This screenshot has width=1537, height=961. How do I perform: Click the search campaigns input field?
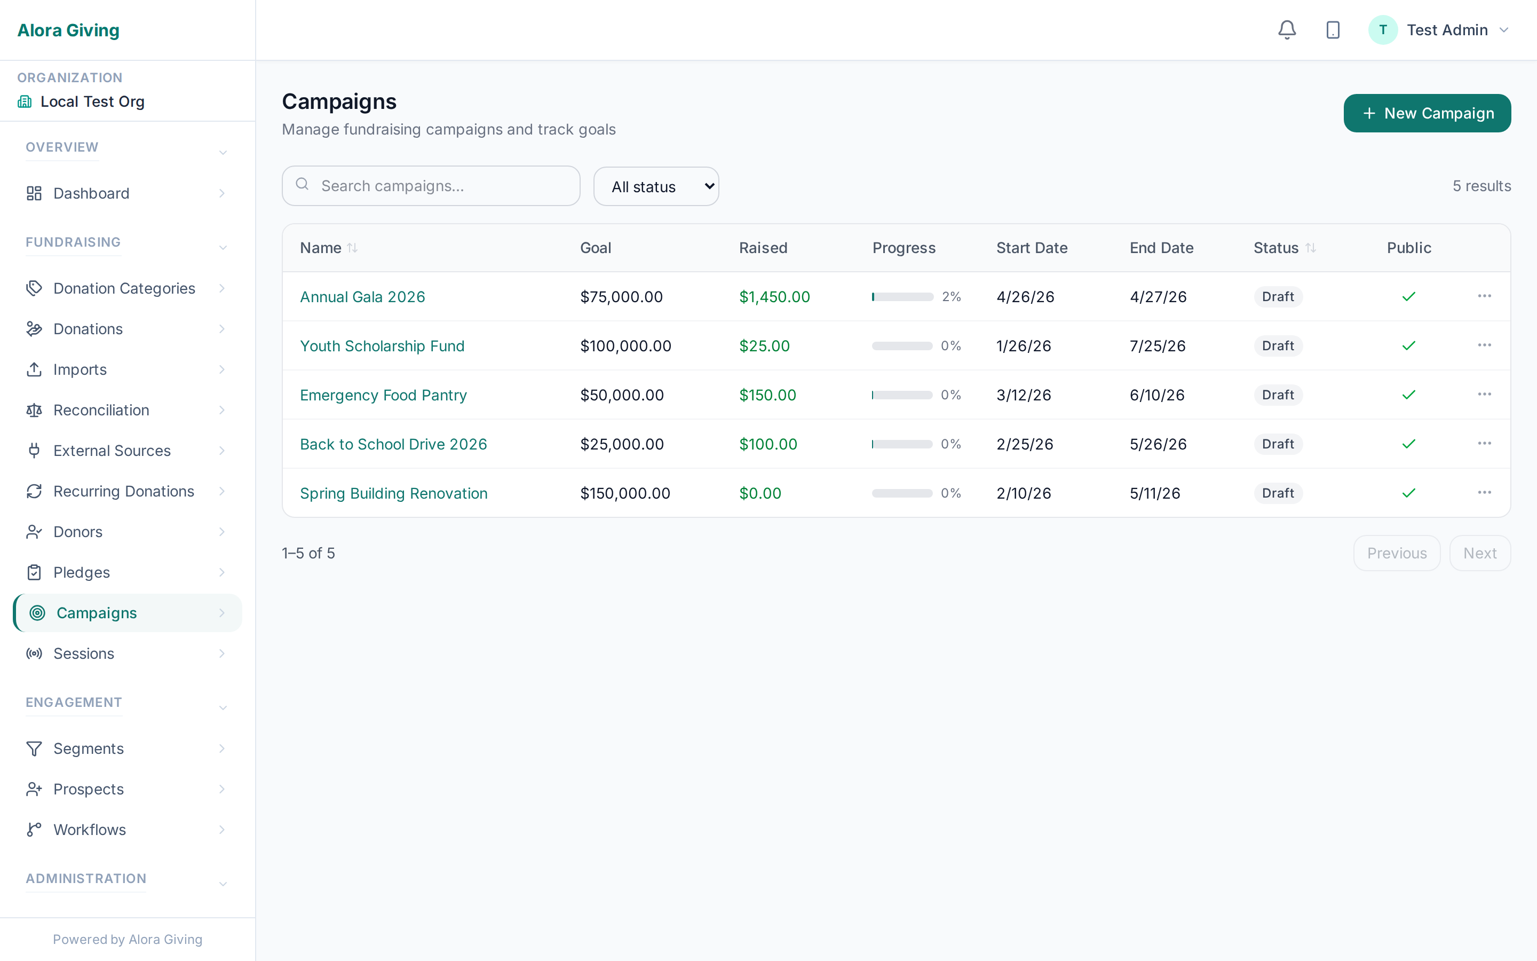[431, 186]
